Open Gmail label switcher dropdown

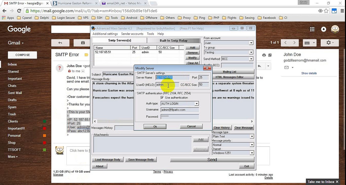click(16, 43)
